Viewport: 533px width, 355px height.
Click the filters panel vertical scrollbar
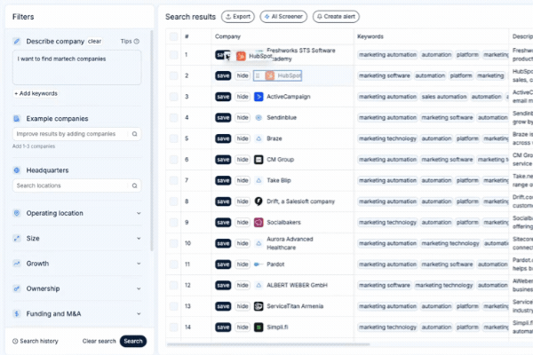point(152,140)
